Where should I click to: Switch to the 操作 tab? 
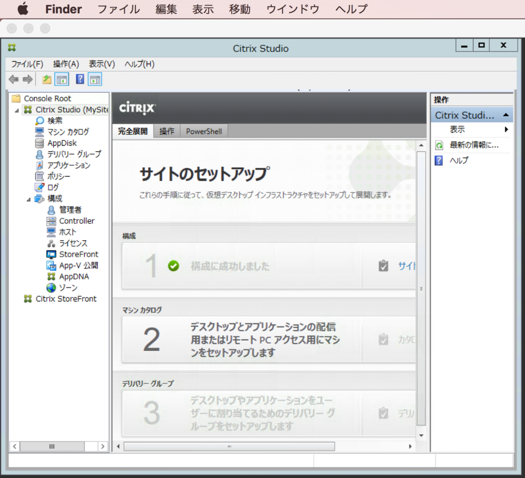point(167,131)
